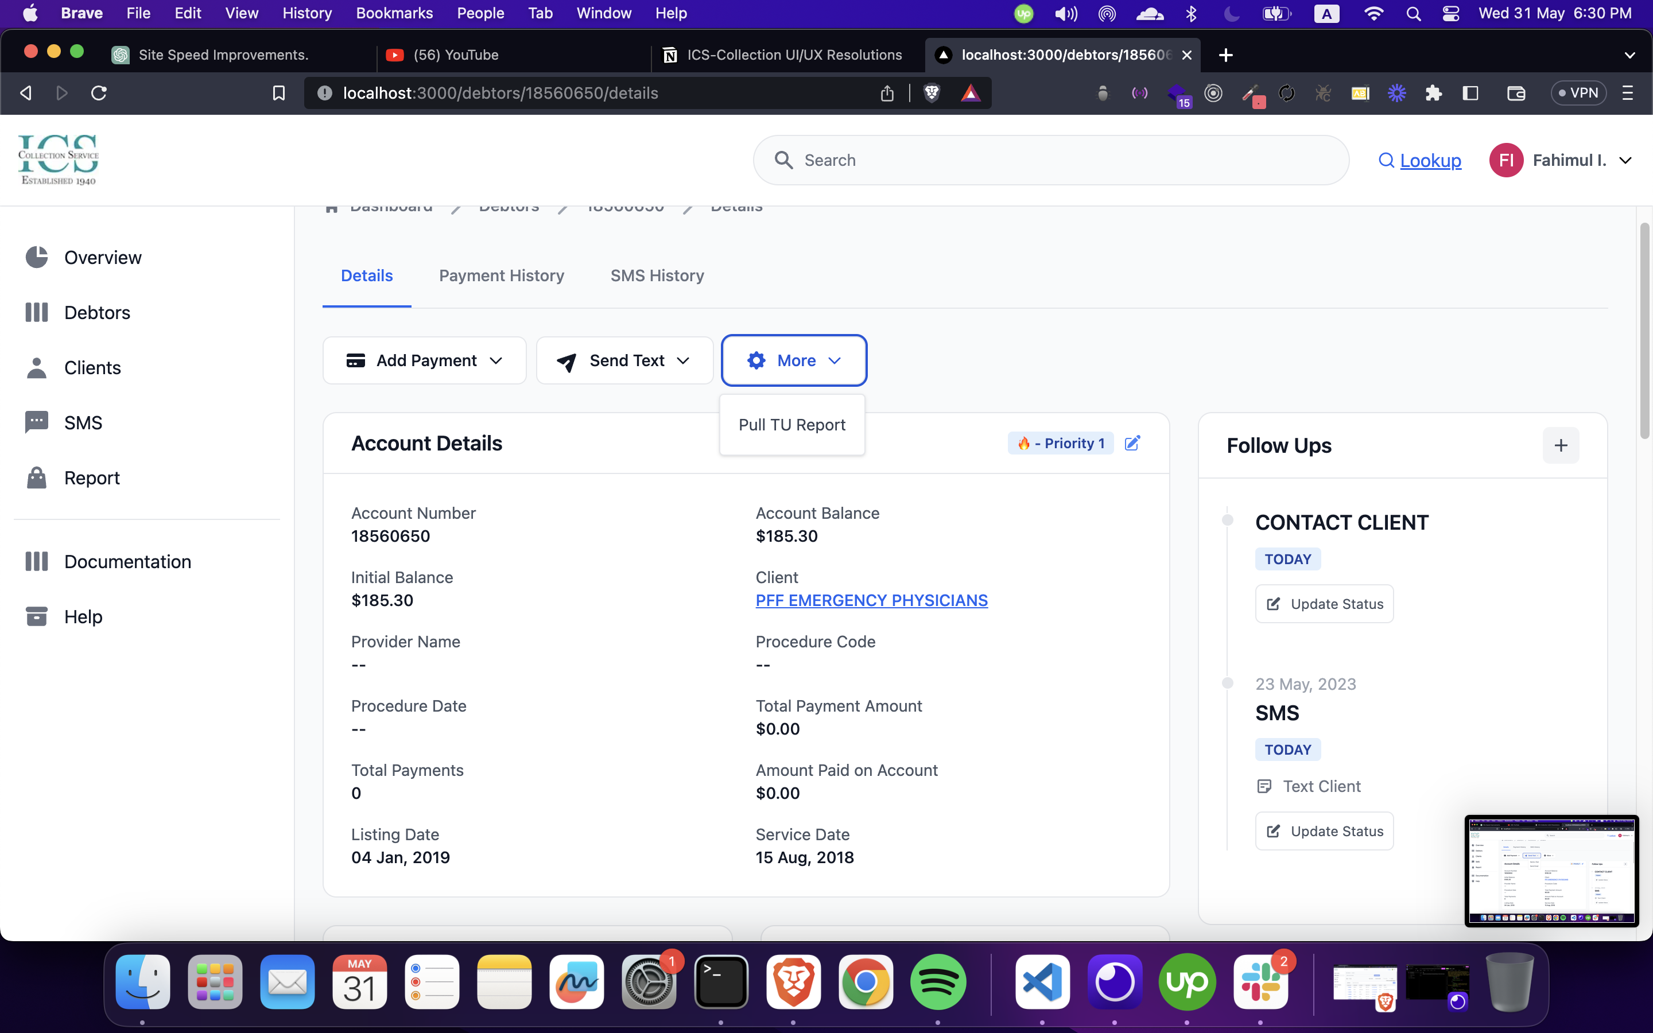Click the Report sidebar icon
Viewport: 1653px width, 1033px height.
[37, 477]
